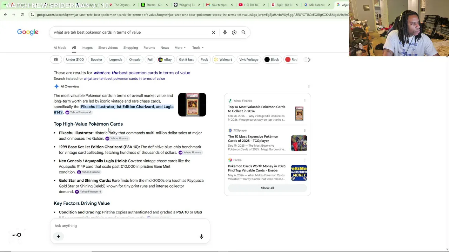Open 'Pokémon Cards Worth Money in 2026' article
The image size is (449, 252).
257,168
